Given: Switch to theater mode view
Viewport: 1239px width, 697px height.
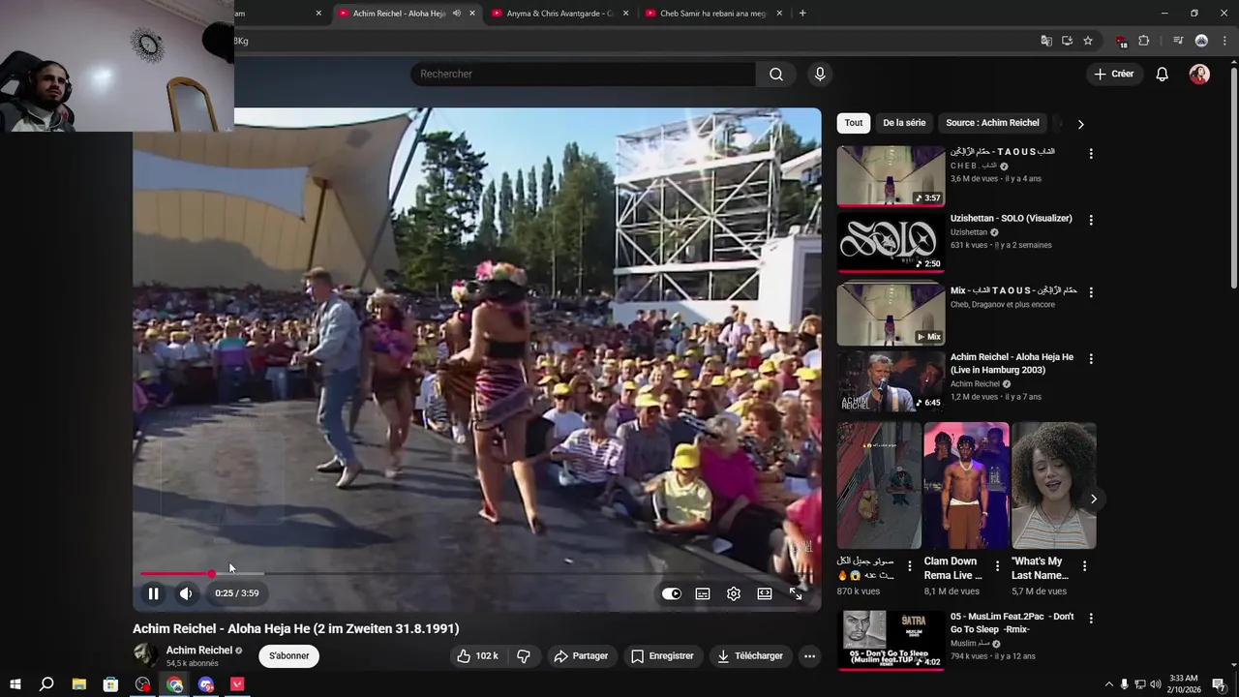Looking at the screenshot, I should pyautogui.click(x=765, y=593).
